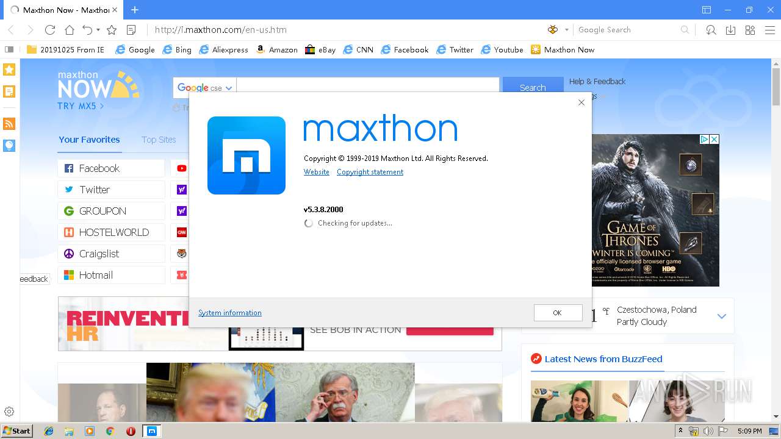Viewport: 781px width, 439px height.
Task: Open the downloads icon
Action: 730,30
